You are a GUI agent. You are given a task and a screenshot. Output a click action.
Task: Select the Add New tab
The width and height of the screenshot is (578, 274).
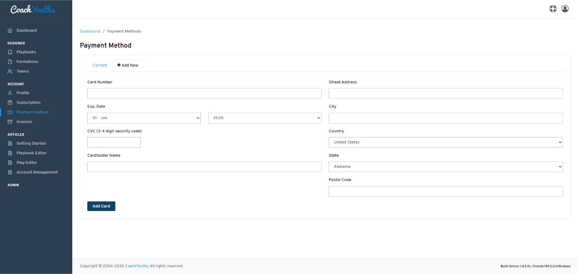point(128,65)
